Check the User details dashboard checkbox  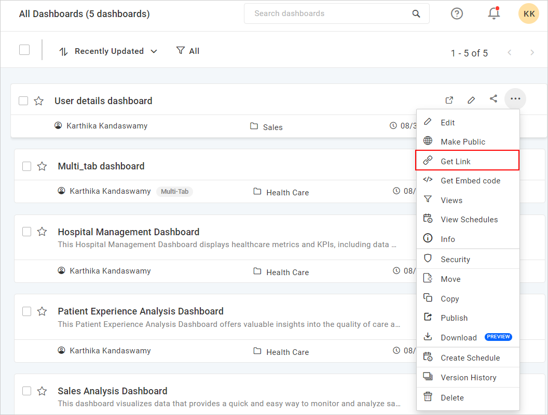23,101
